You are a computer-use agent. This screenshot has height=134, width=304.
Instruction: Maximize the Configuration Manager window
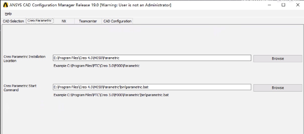pyautogui.click(x=283, y=5)
